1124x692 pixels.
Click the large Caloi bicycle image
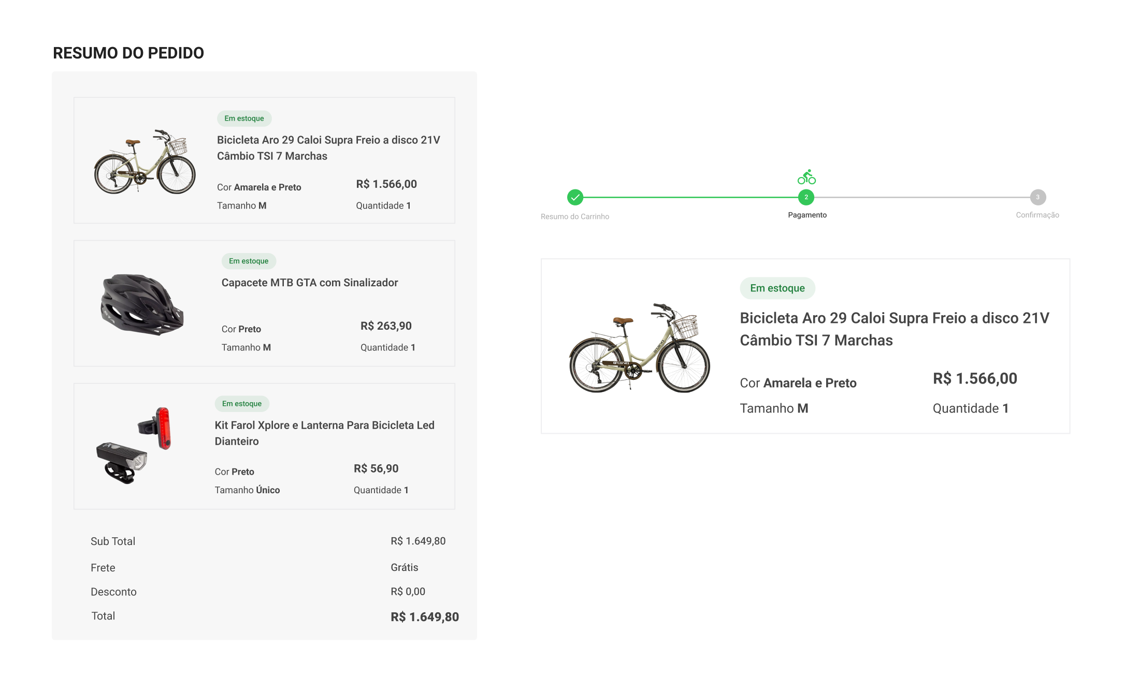tap(640, 348)
